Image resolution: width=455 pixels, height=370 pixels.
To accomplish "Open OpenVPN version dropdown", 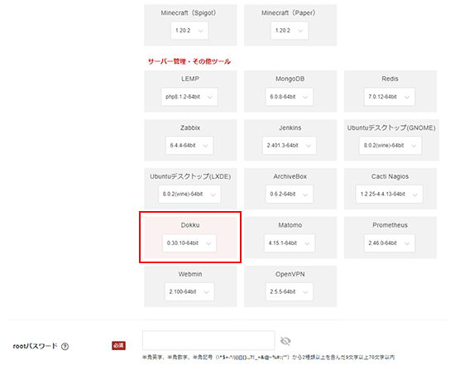I will [x=290, y=291].
